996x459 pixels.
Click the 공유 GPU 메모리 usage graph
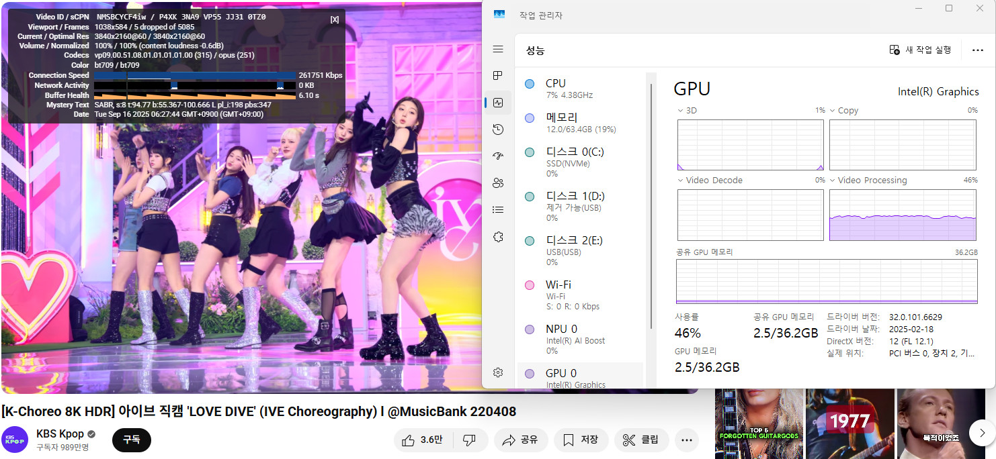827,282
